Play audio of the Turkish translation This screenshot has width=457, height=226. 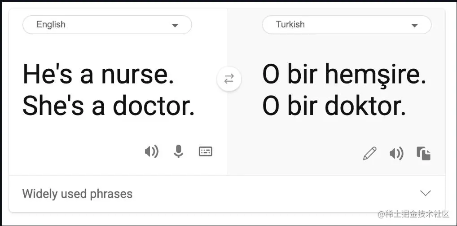396,153
